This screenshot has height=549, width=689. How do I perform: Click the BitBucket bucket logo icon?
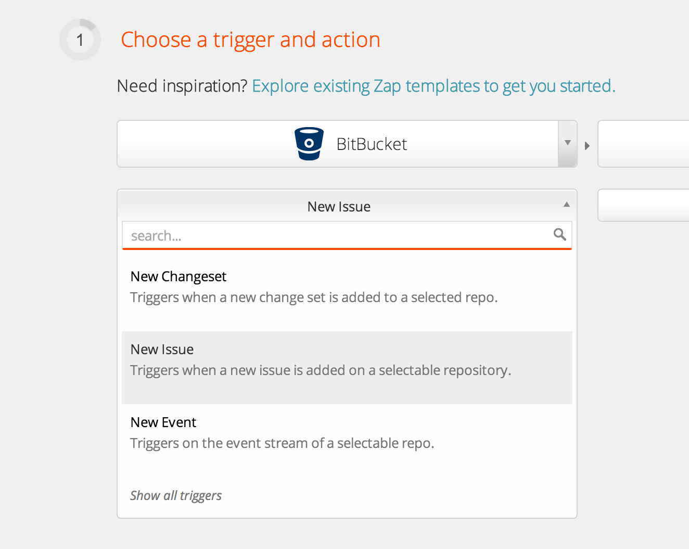[x=309, y=144]
